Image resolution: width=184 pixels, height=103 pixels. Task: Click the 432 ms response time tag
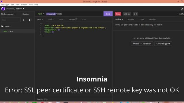point(127,14)
